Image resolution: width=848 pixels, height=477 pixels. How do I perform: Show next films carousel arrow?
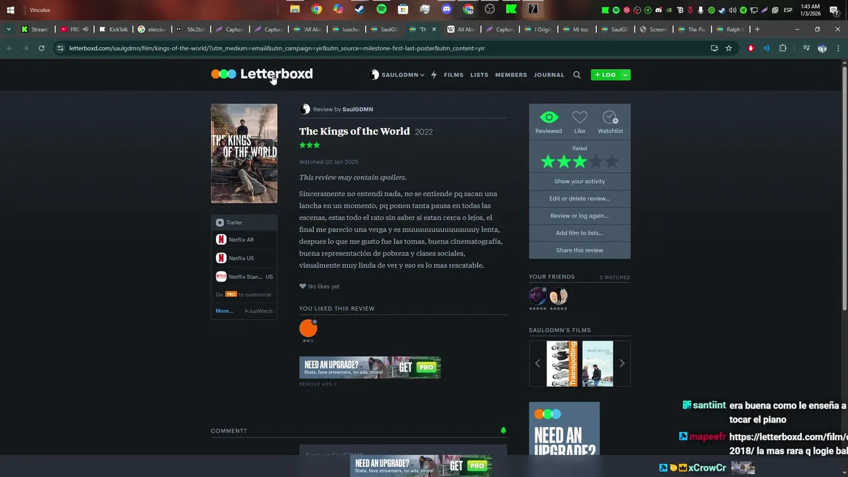pyautogui.click(x=621, y=363)
